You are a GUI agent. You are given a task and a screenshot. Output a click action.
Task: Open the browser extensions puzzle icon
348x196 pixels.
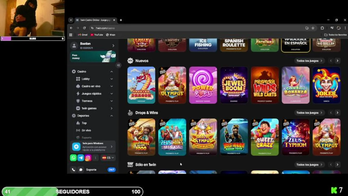click(x=322, y=28)
